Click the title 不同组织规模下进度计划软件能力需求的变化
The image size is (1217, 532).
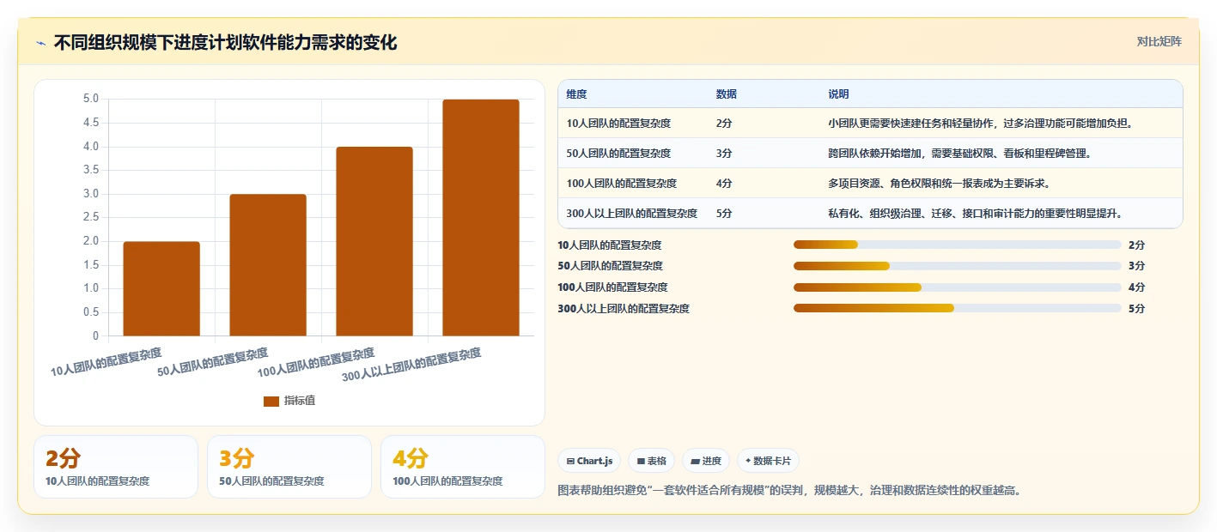[x=225, y=43]
